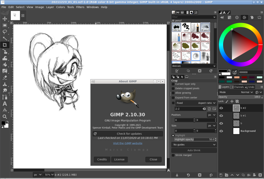Screen dimensions: 264x179
Task: Click the Check for updates button
Action: pos(128,134)
